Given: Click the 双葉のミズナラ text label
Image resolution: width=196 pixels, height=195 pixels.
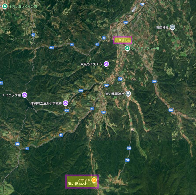Looking at the screenshot, I should [91, 64].
